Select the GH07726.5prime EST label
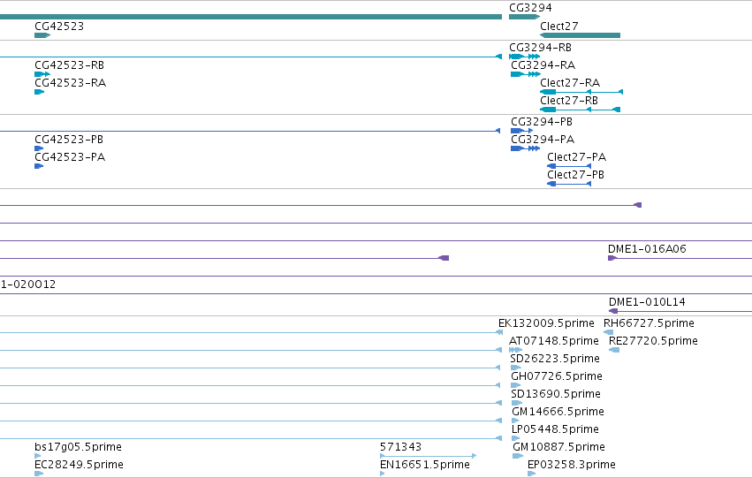 pos(557,376)
